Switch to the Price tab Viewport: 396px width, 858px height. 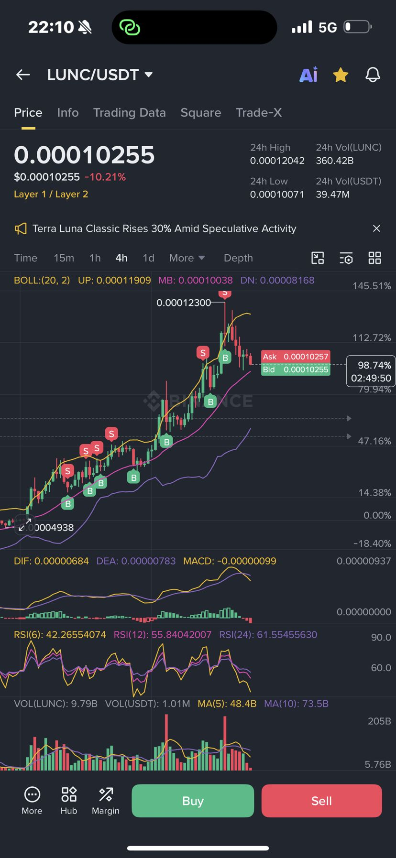point(28,113)
